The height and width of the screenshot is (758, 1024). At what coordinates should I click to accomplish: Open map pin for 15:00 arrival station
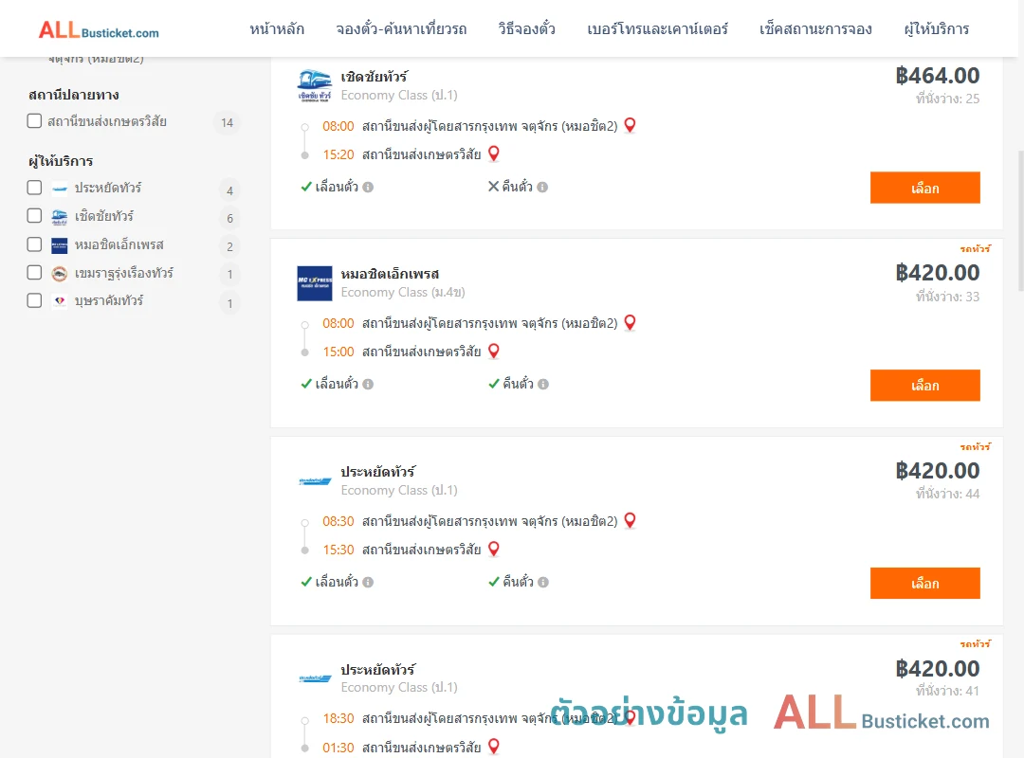[x=494, y=352]
